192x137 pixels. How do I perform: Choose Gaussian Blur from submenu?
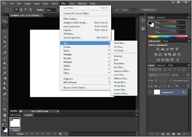(122, 71)
